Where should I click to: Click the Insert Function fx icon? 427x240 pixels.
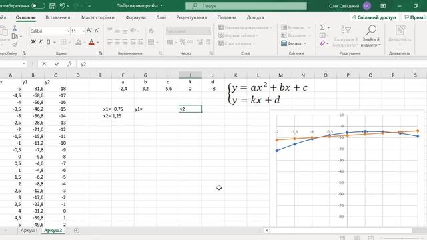click(x=69, y=64)
